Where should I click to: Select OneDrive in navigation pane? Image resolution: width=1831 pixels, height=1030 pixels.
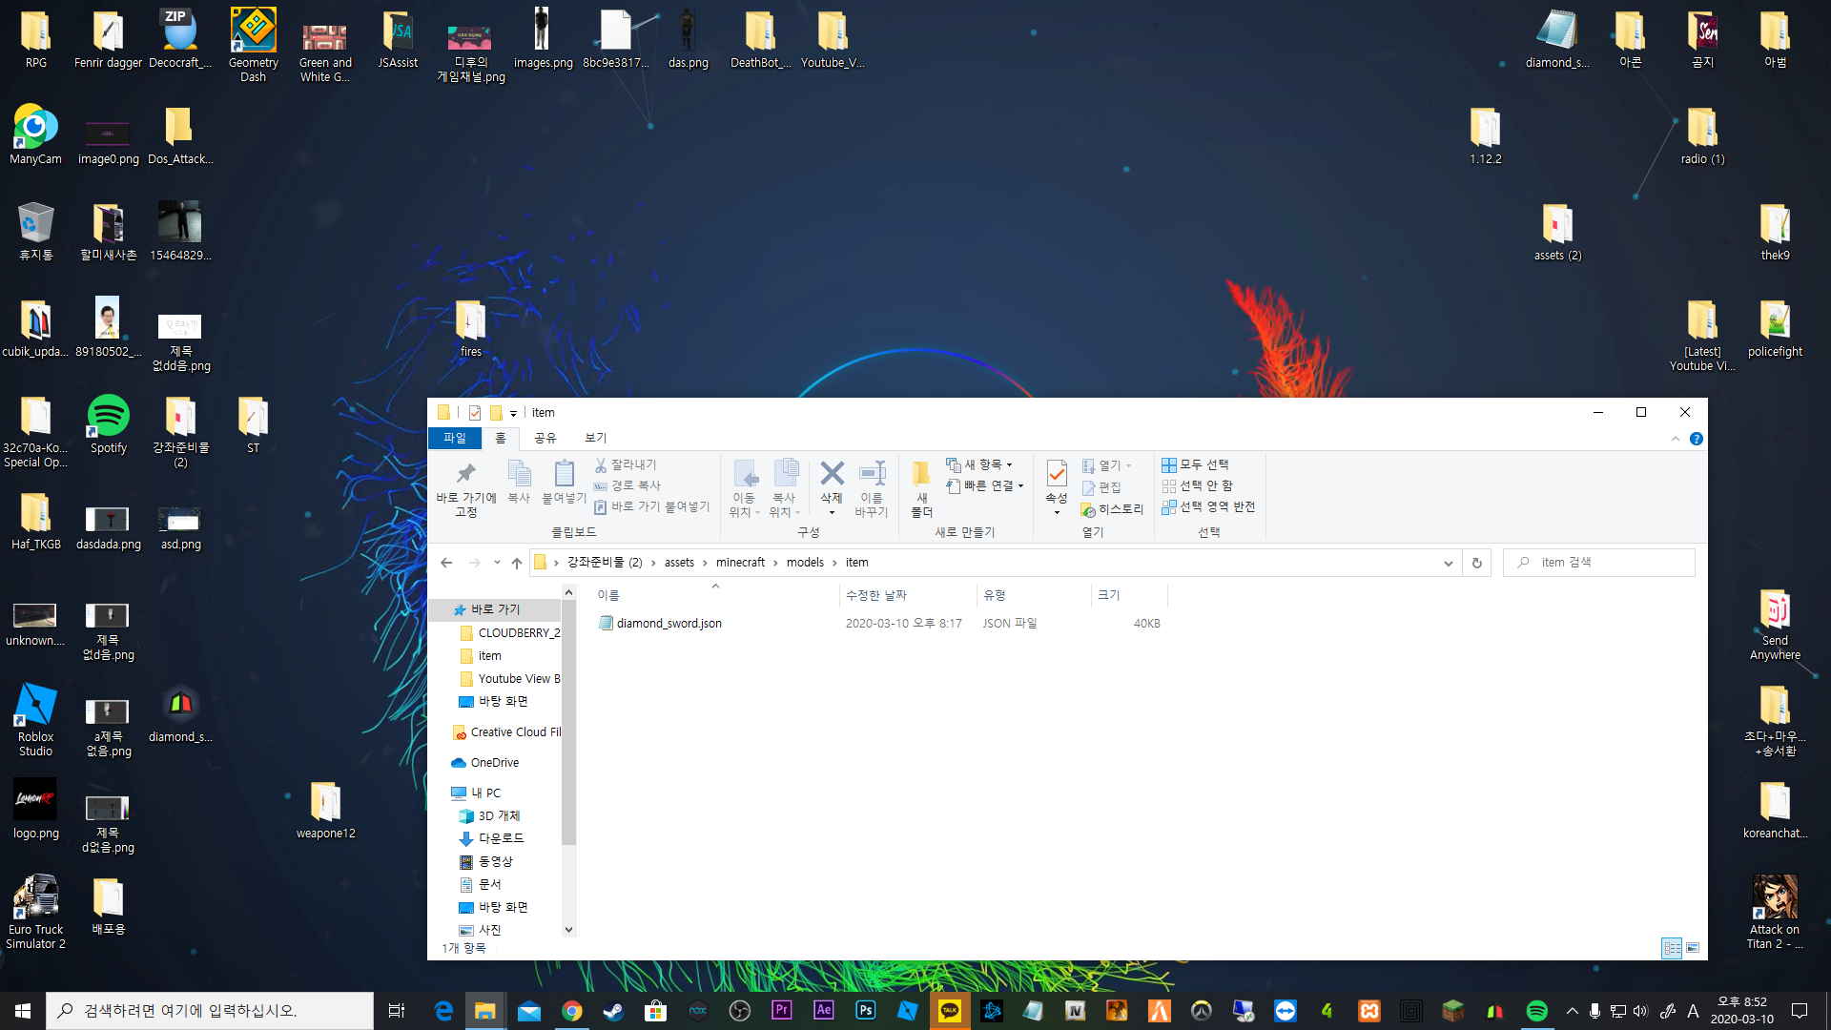click(484, 762)
